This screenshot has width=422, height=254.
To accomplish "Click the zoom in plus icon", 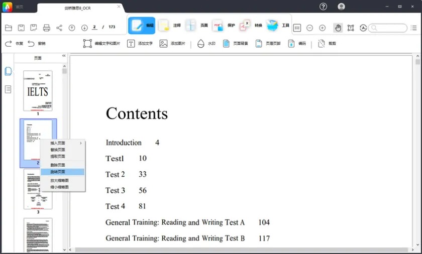I will (323, 28).
